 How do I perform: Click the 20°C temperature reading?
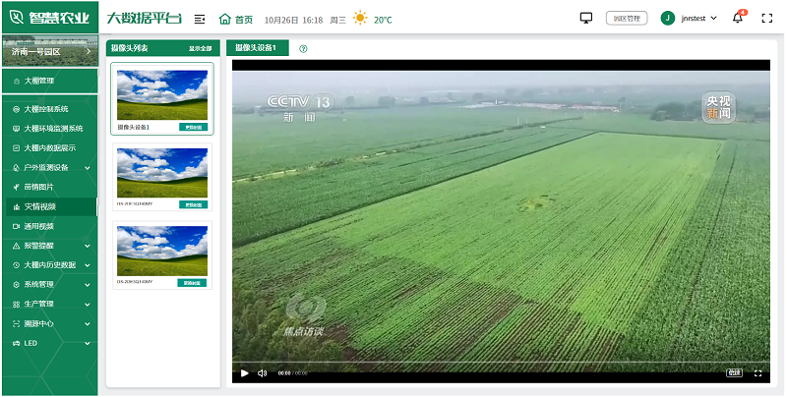coord(383,20)
